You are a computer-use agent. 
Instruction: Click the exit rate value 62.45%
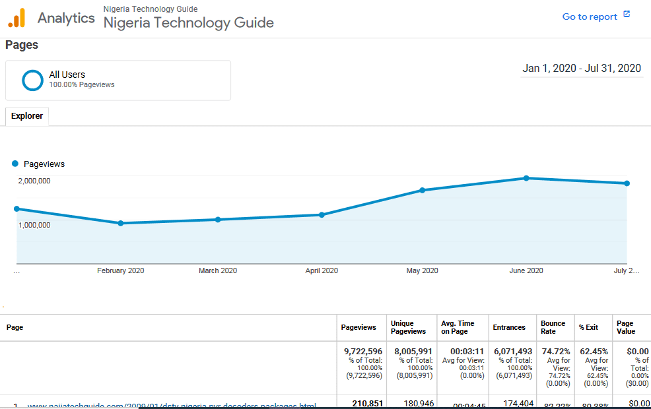coord(594,352)
